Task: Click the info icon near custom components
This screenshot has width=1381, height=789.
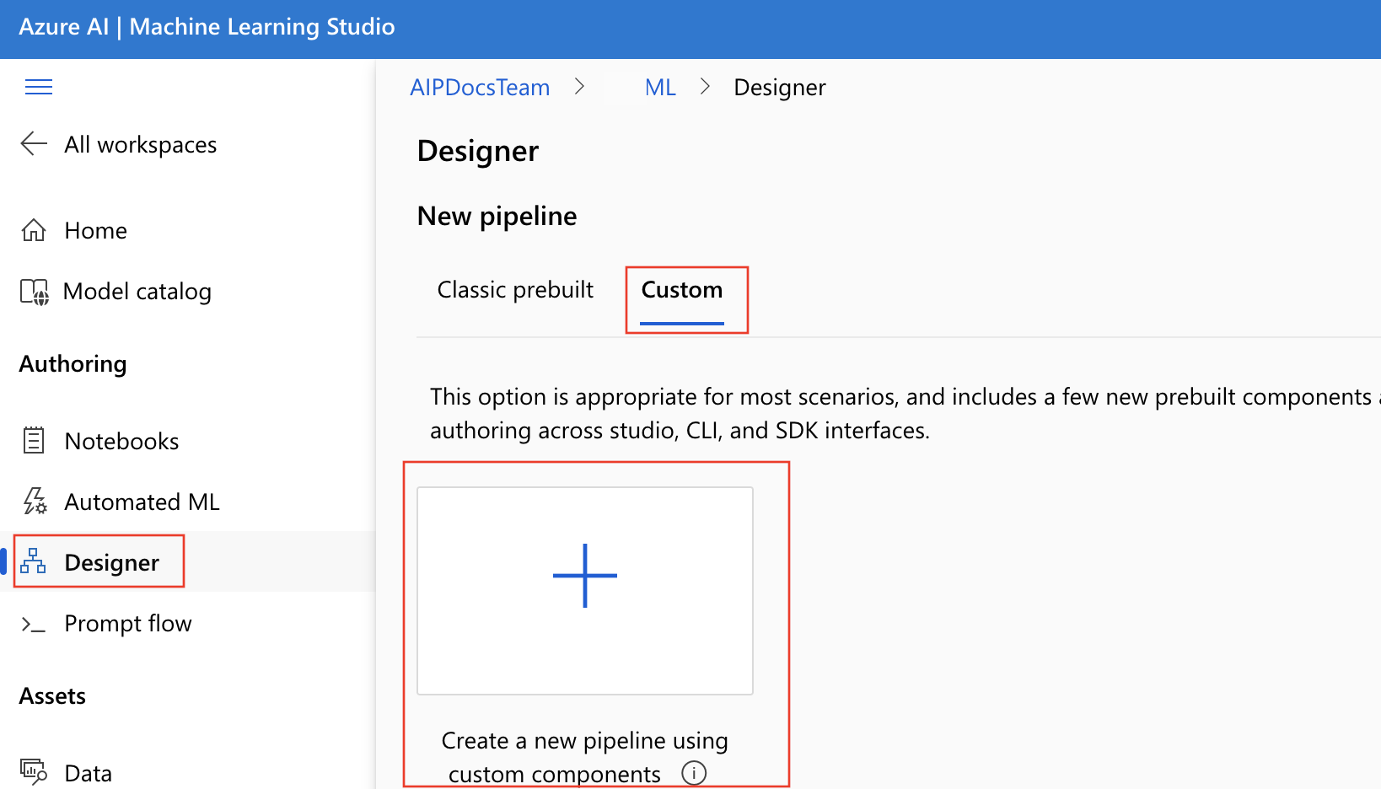Action: tap(694, 773)
